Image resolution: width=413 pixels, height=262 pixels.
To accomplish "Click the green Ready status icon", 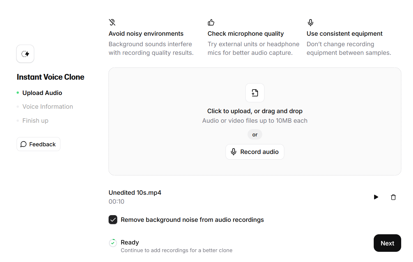I will pos(113,243).
